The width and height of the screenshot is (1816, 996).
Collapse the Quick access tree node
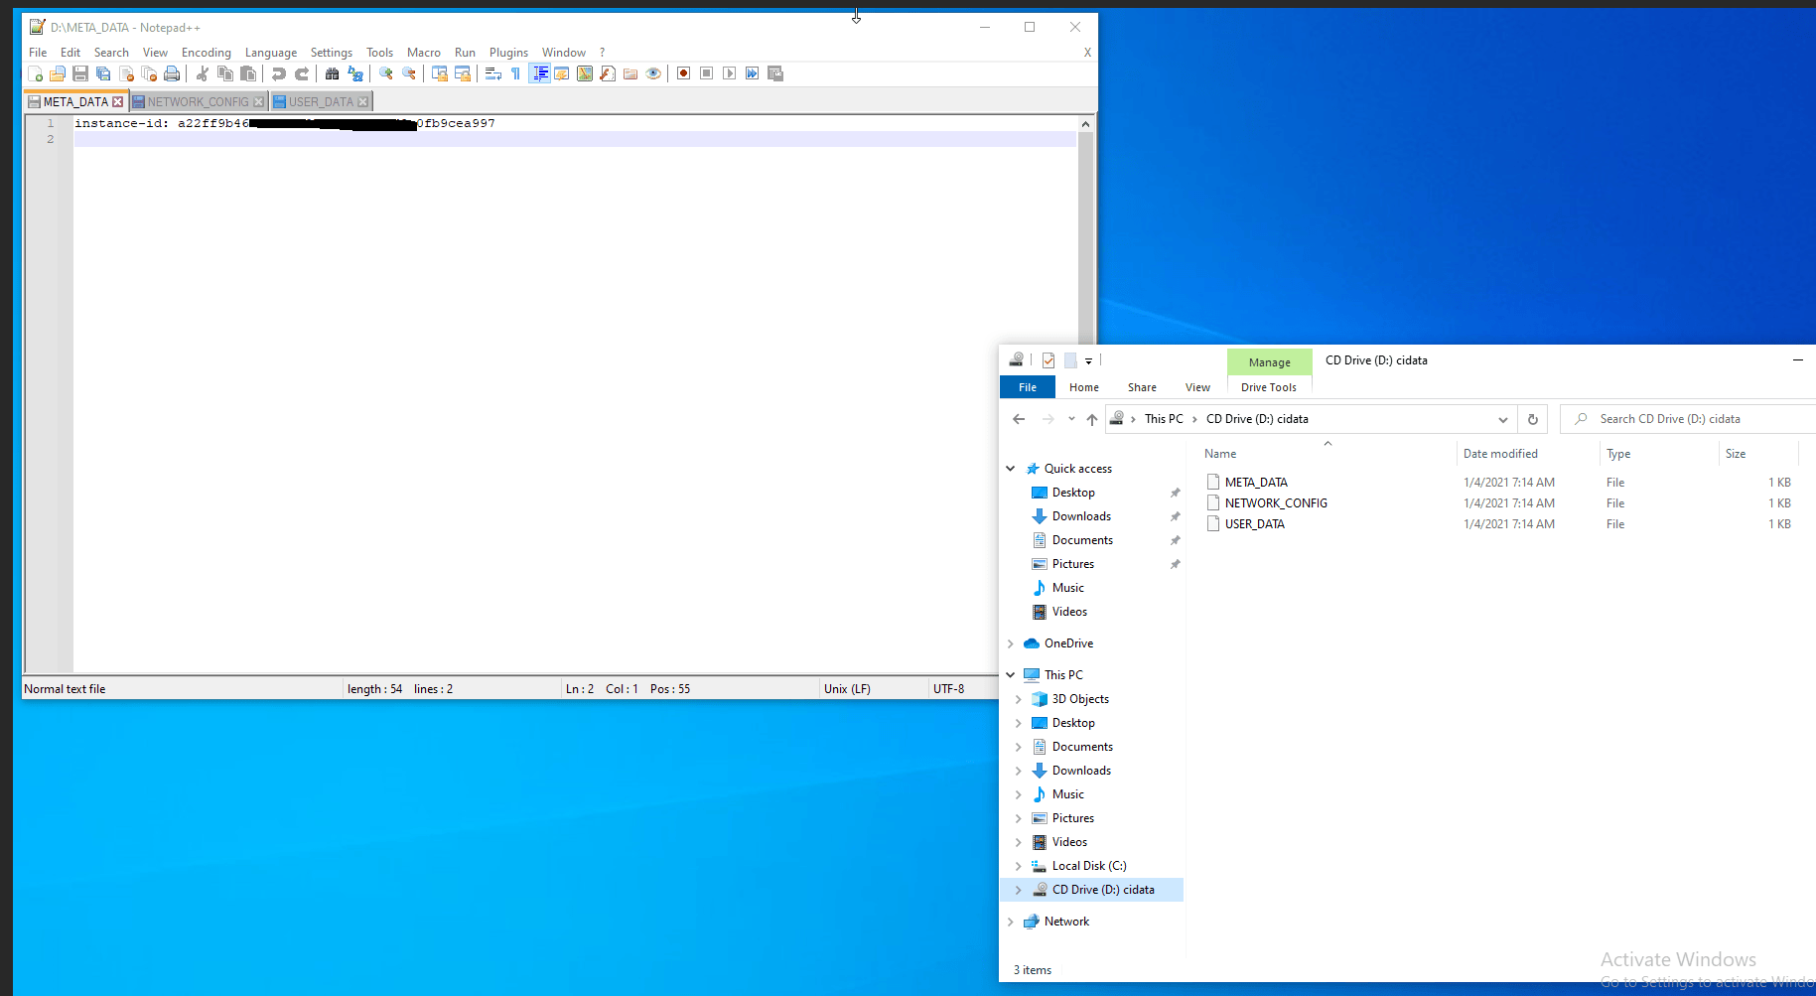pos(1011,469)
